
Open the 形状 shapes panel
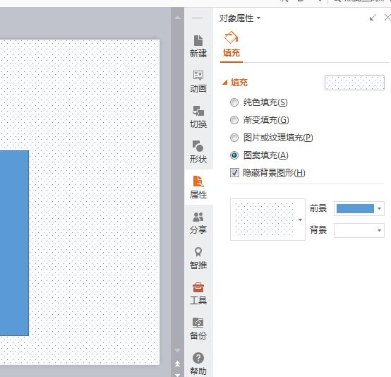point(198,152)
